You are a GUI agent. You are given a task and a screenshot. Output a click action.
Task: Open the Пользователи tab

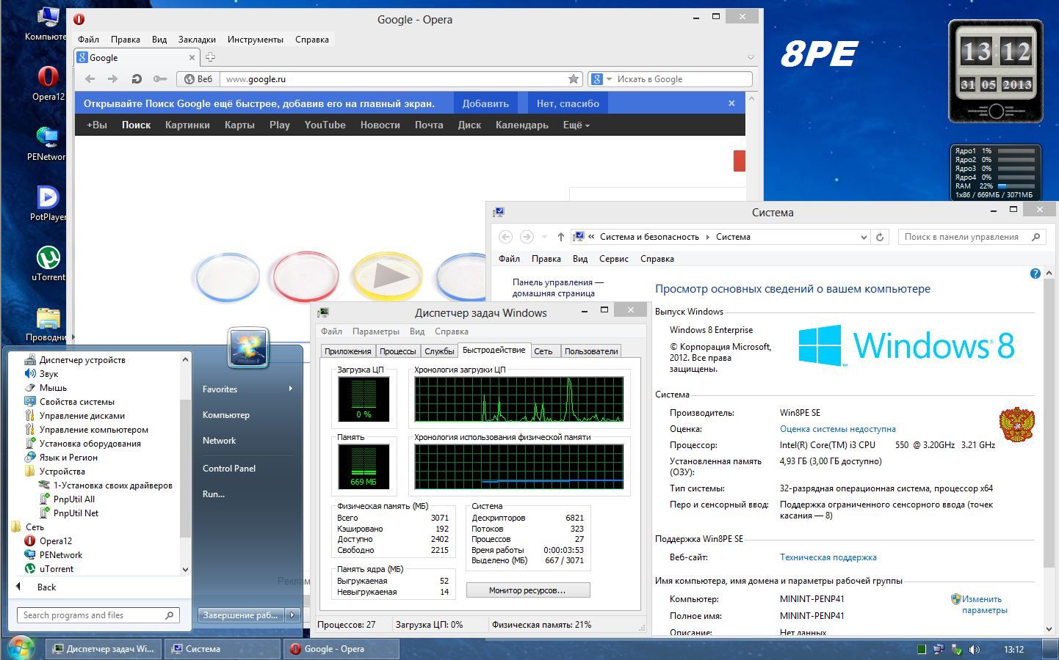(591, 351)
